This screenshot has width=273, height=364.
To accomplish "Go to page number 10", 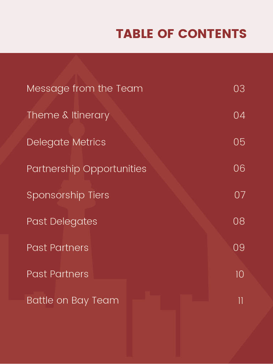I will click(240, 274).
